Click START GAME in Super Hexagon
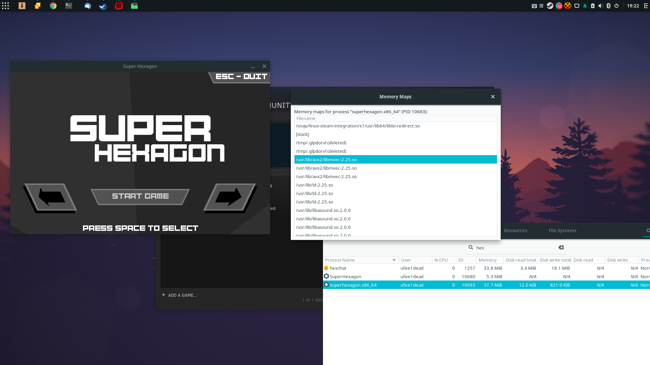Image resolution: width=650 pixels, height=365 pixels. (x=140, y=197)
